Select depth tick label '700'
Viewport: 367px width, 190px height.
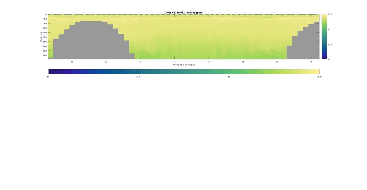(45, 46)
